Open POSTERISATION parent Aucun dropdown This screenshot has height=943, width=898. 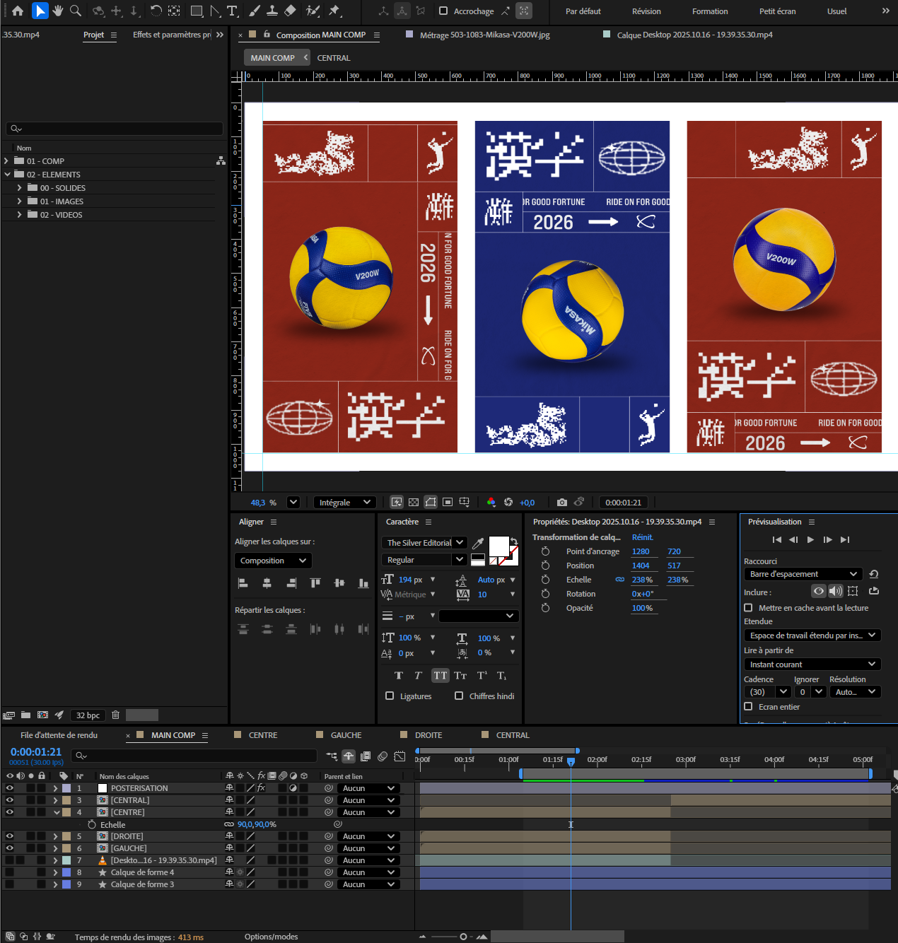[x=368, y=788]
